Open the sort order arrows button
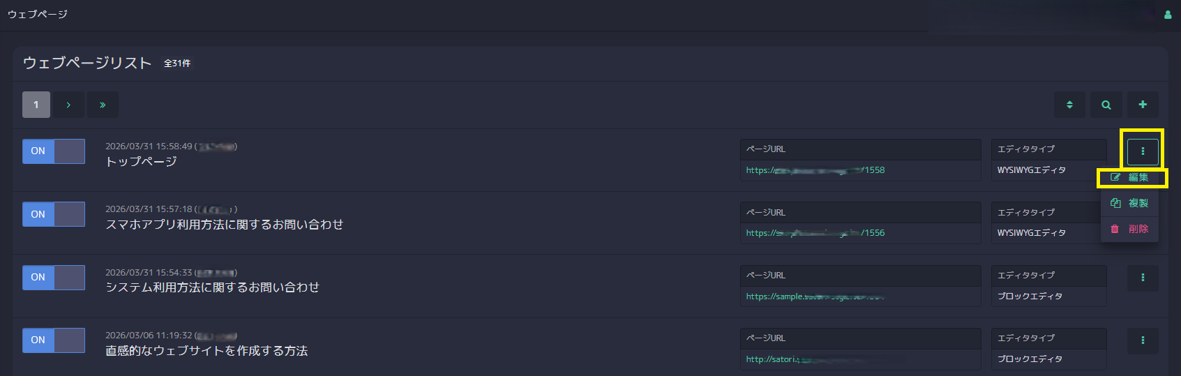 click(1069, 105)
